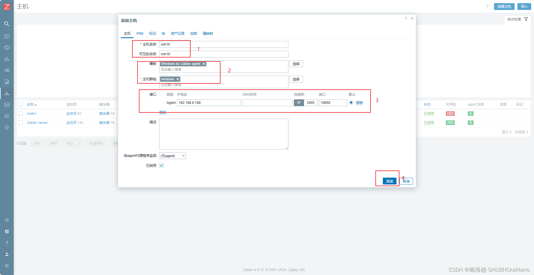
Task: Check the select-all hosts checkbox
Action: pyautogui.click(x=21, y=104)
